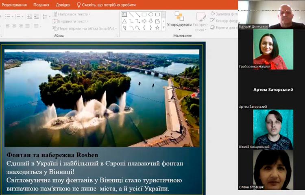Open the Напрямок тексту dropdown
Image resolution: width=305 pixels, height=195 pixels.
(71, 14)
